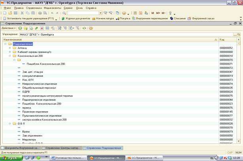The image size is (243, 161).
Task: Click the Списание toolbar button
Action: pos(178,19)
